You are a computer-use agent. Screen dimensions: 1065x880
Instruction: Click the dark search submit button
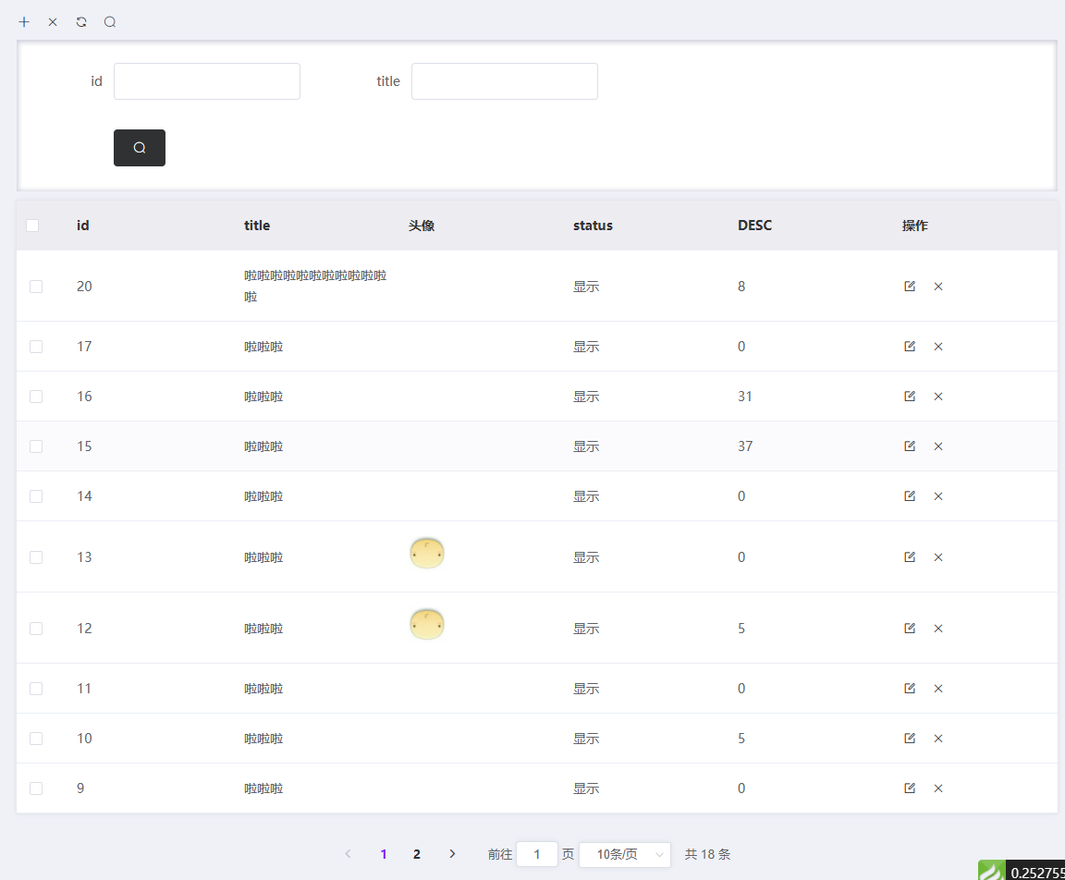pos(140,147)
